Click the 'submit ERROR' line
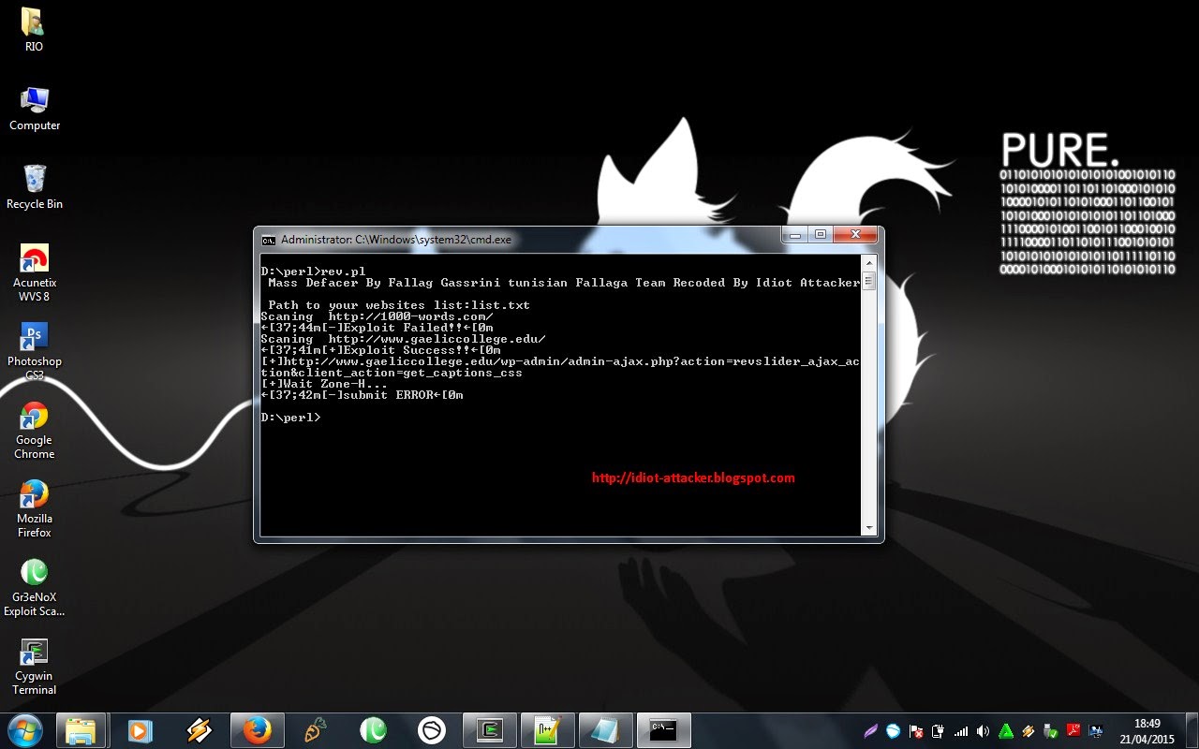 coord(362,395)
